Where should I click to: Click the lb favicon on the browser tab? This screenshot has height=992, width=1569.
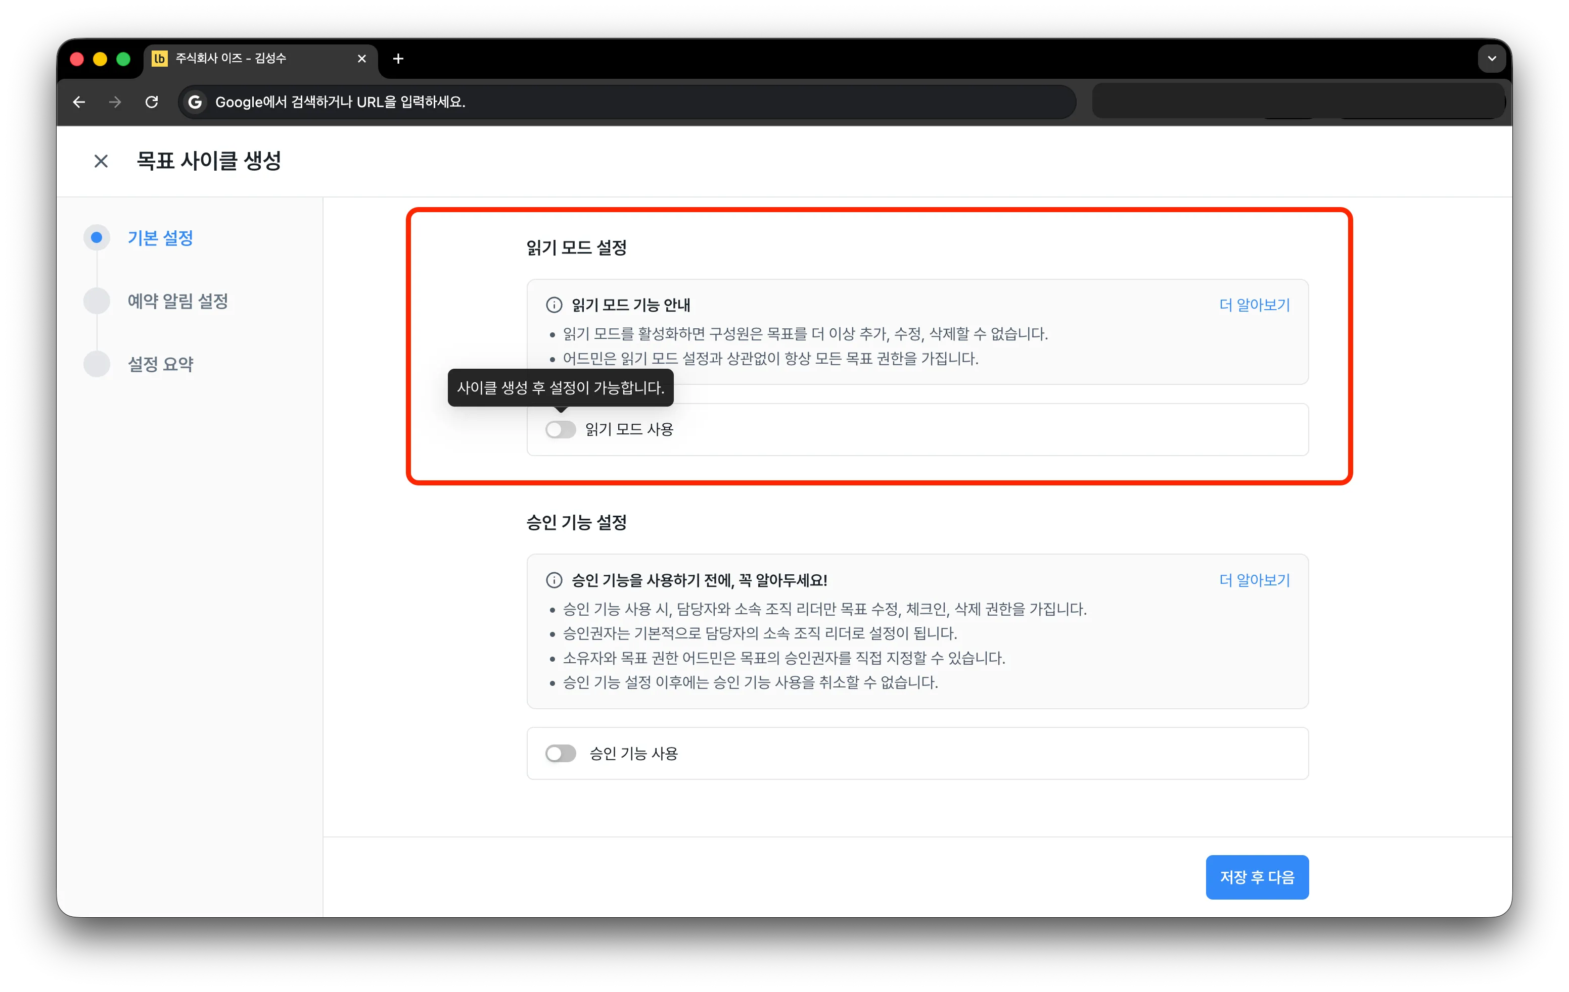(160, 59)
